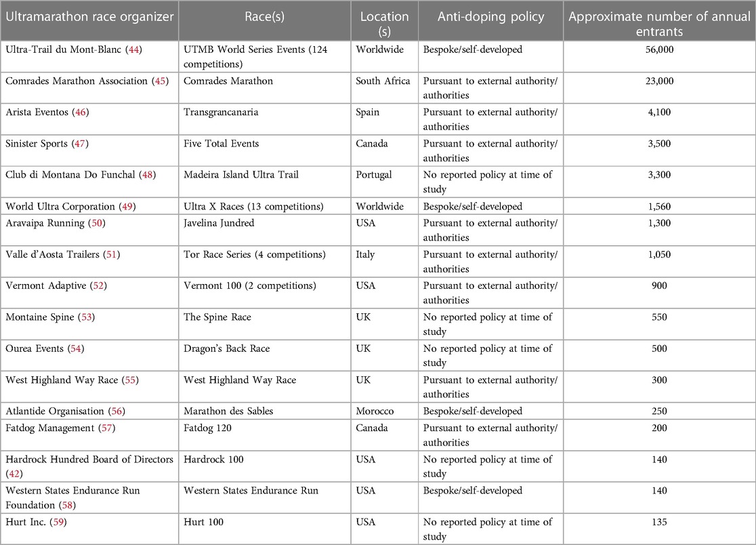Select the 'Hurt 100' race cell
Viewport: 756px width, 545px height.
[265, 529]
